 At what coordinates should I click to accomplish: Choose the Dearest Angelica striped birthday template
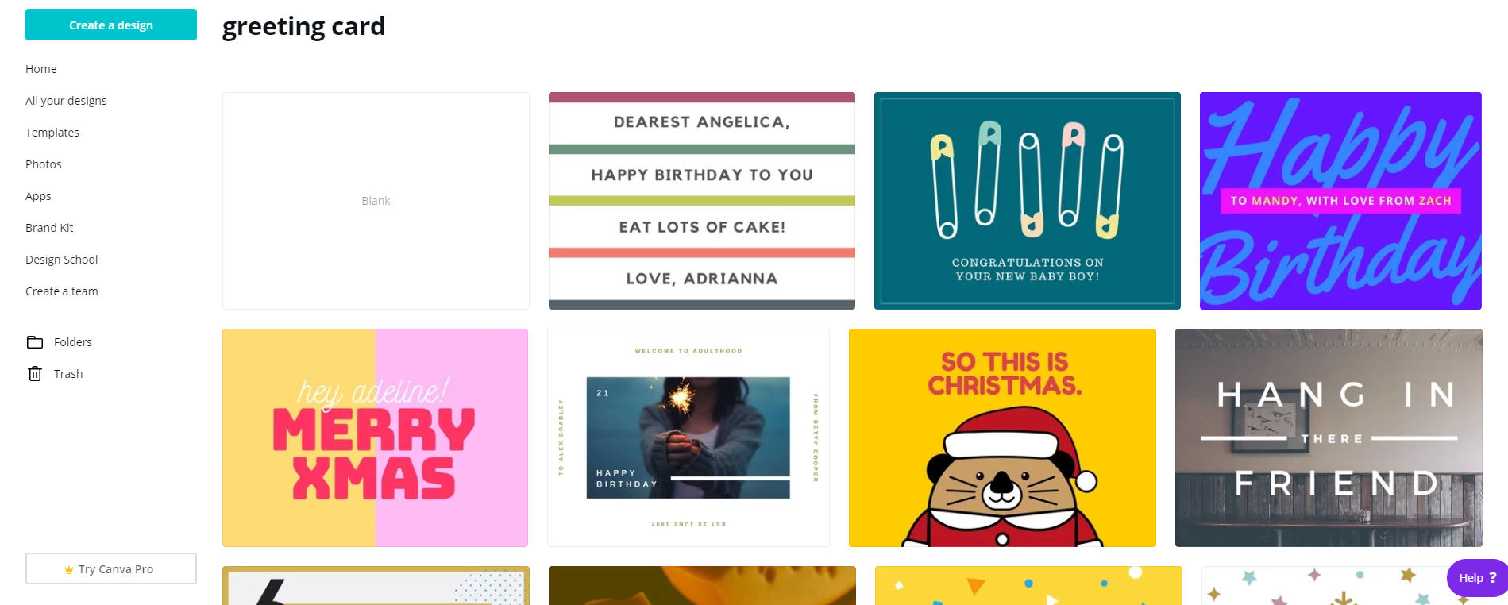[x=702, y=201]
